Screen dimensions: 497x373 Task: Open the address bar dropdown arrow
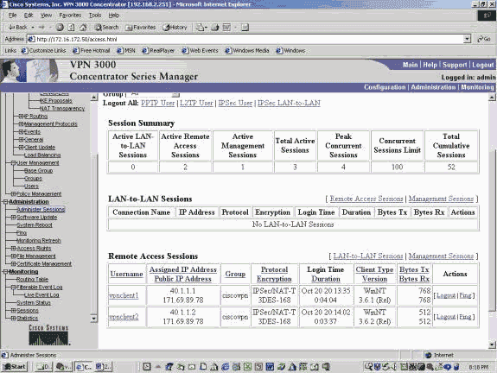click(467, 39)
